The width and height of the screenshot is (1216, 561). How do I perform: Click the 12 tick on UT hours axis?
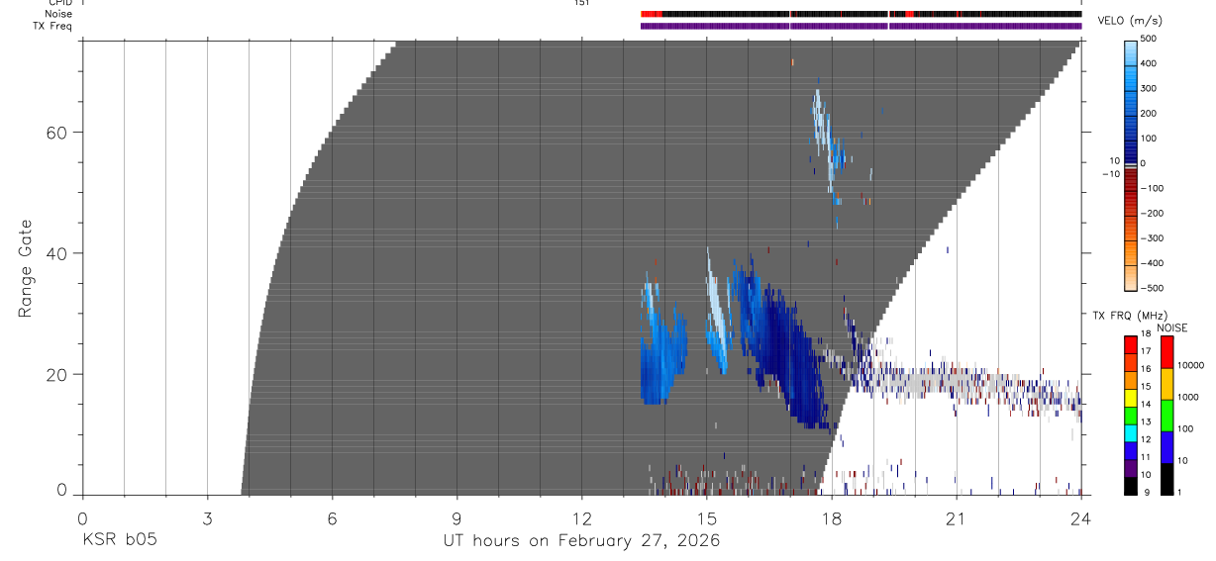click(581, 517)
